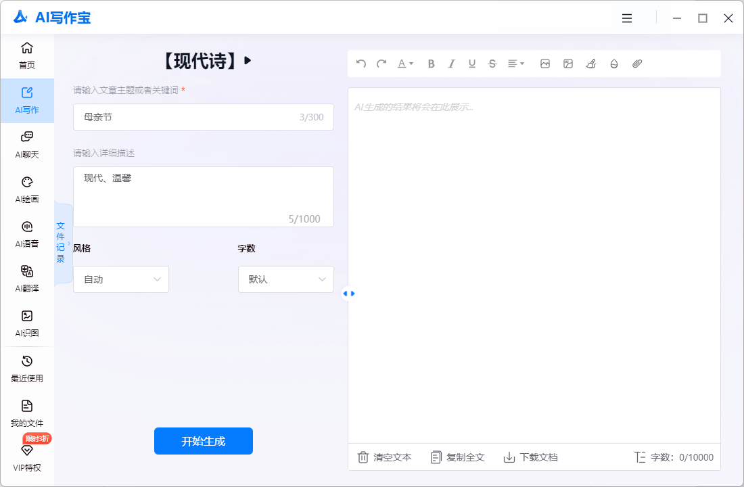The height and width of the screenshot is (487, 744).
Task: Toggle bold formatting
Action: point(431,64)
